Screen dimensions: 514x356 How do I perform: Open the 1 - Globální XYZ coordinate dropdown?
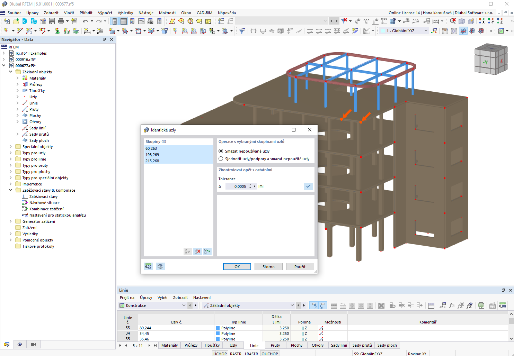(404, 31)
